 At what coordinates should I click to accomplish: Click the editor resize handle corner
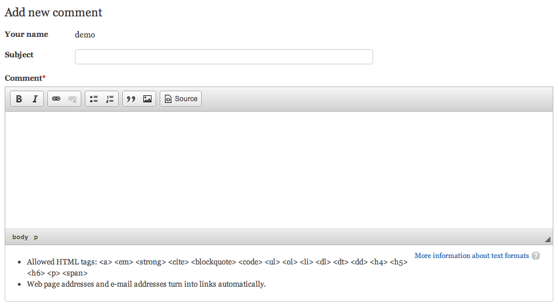547,239
